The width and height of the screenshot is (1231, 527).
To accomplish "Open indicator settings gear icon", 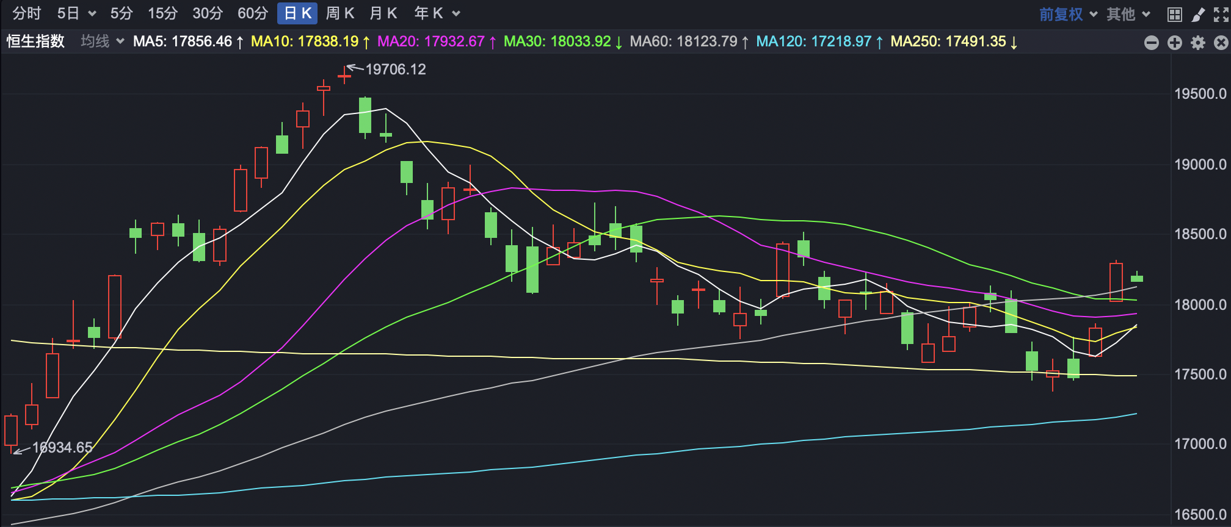I will [1198, 43].
